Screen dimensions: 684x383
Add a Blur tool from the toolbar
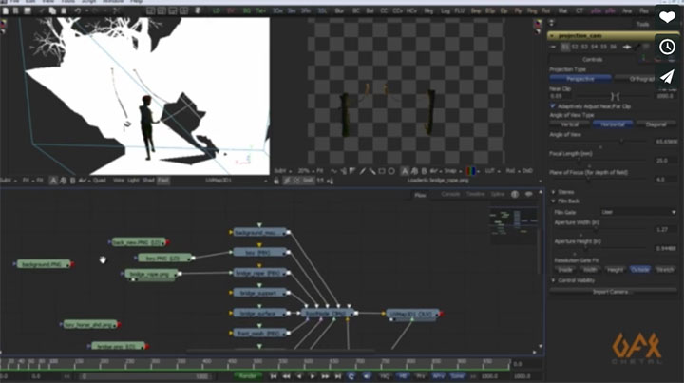[339, 10]
